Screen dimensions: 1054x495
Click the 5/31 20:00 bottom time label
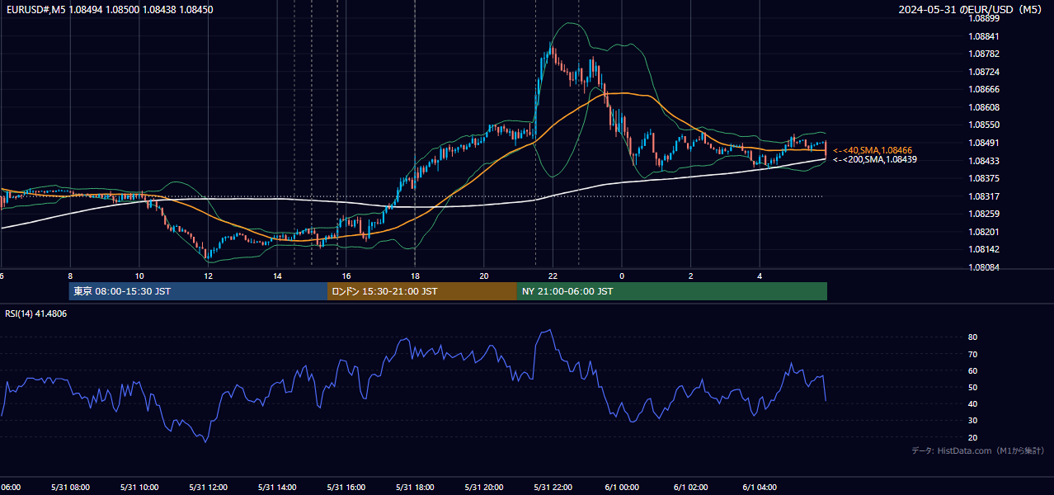point(484,488)
